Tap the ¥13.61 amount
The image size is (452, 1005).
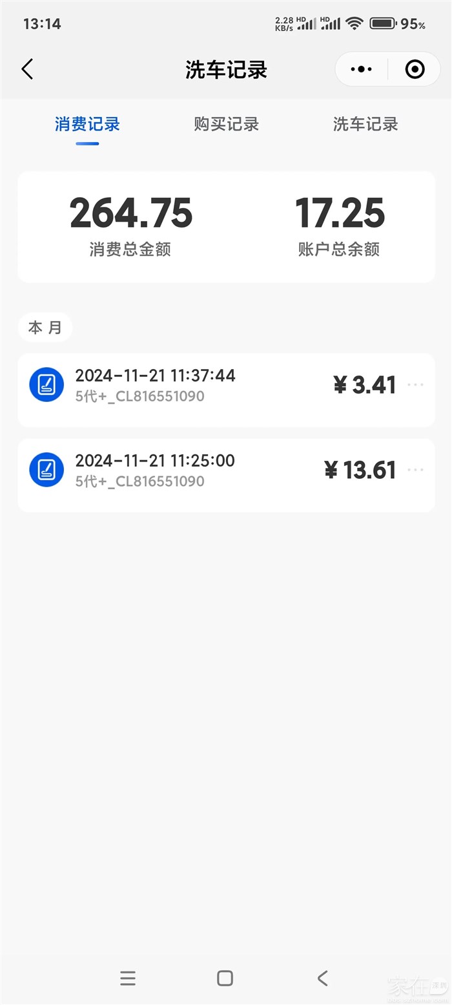[x=360, y=471]
